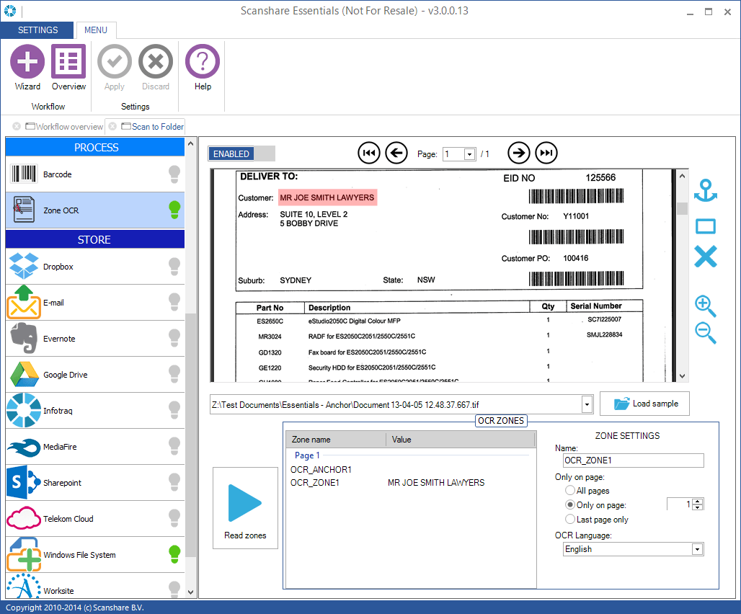The height and width of the screenshot is (614, 741).
Task: Select the E-mail store connector
Action: [x=95, y=303]
